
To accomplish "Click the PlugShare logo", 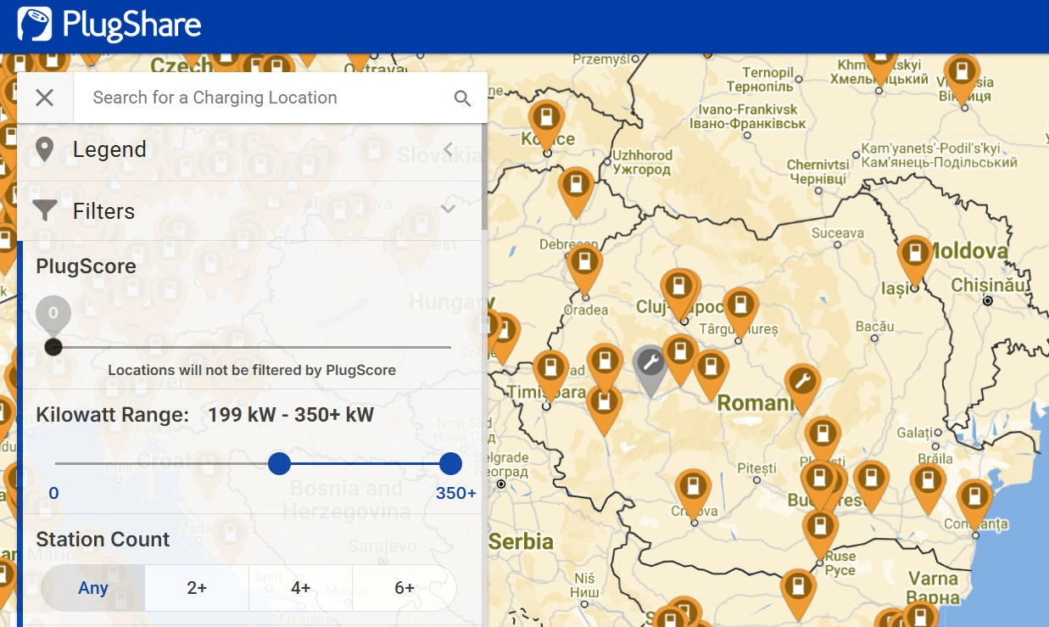I will (x=109, y=25).
